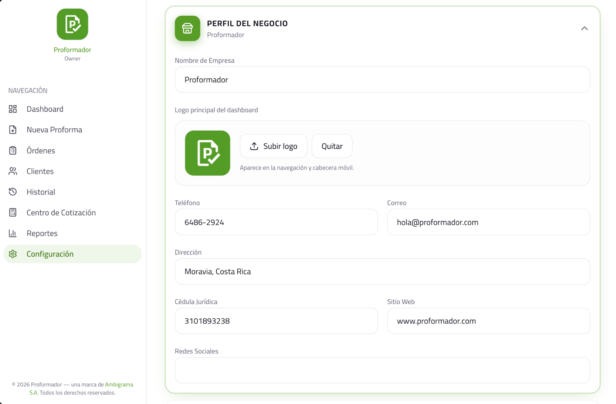Click the Reportes bar chart icon
Viewport: 616px width, 404px height.
[x=13, y=233]
